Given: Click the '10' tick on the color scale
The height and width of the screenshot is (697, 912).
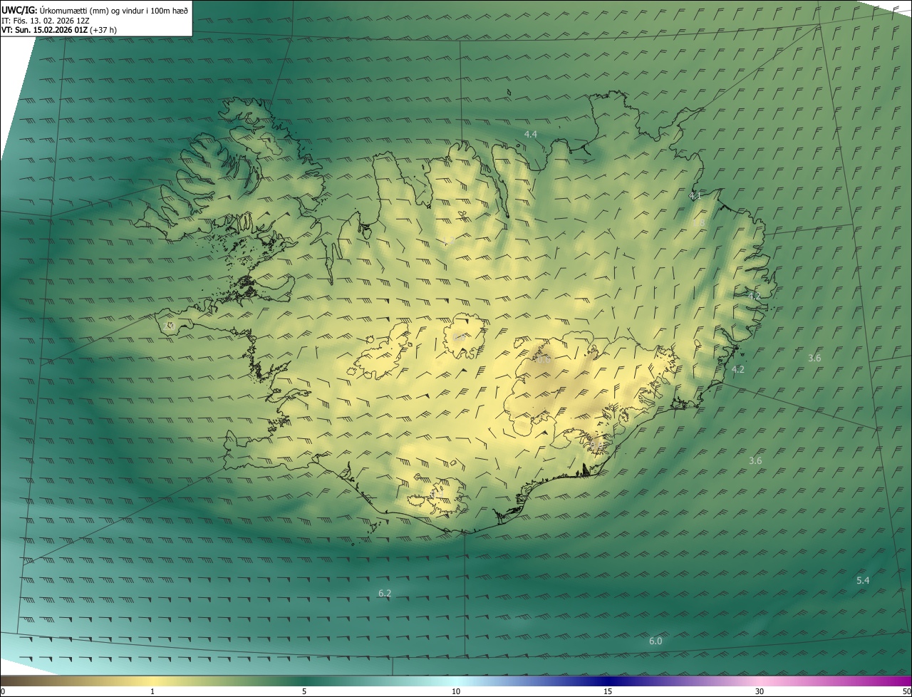Looking at the screenshot, I should point(456,691).
